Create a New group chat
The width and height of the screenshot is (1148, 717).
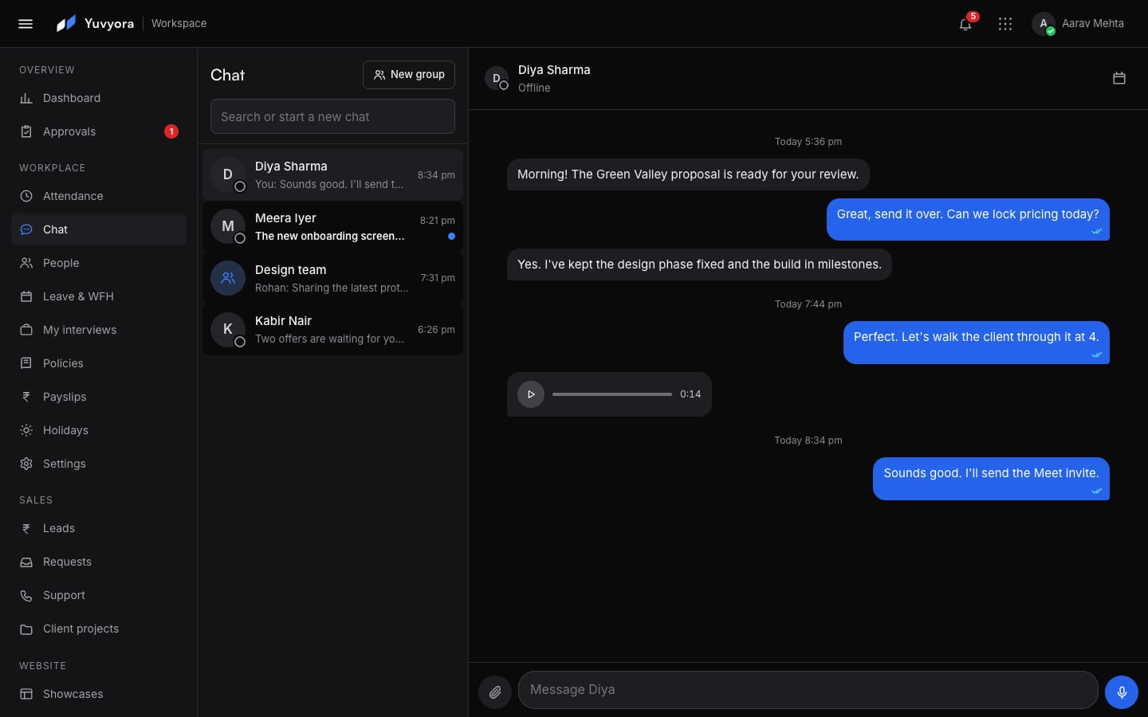(x=409, y=75)
